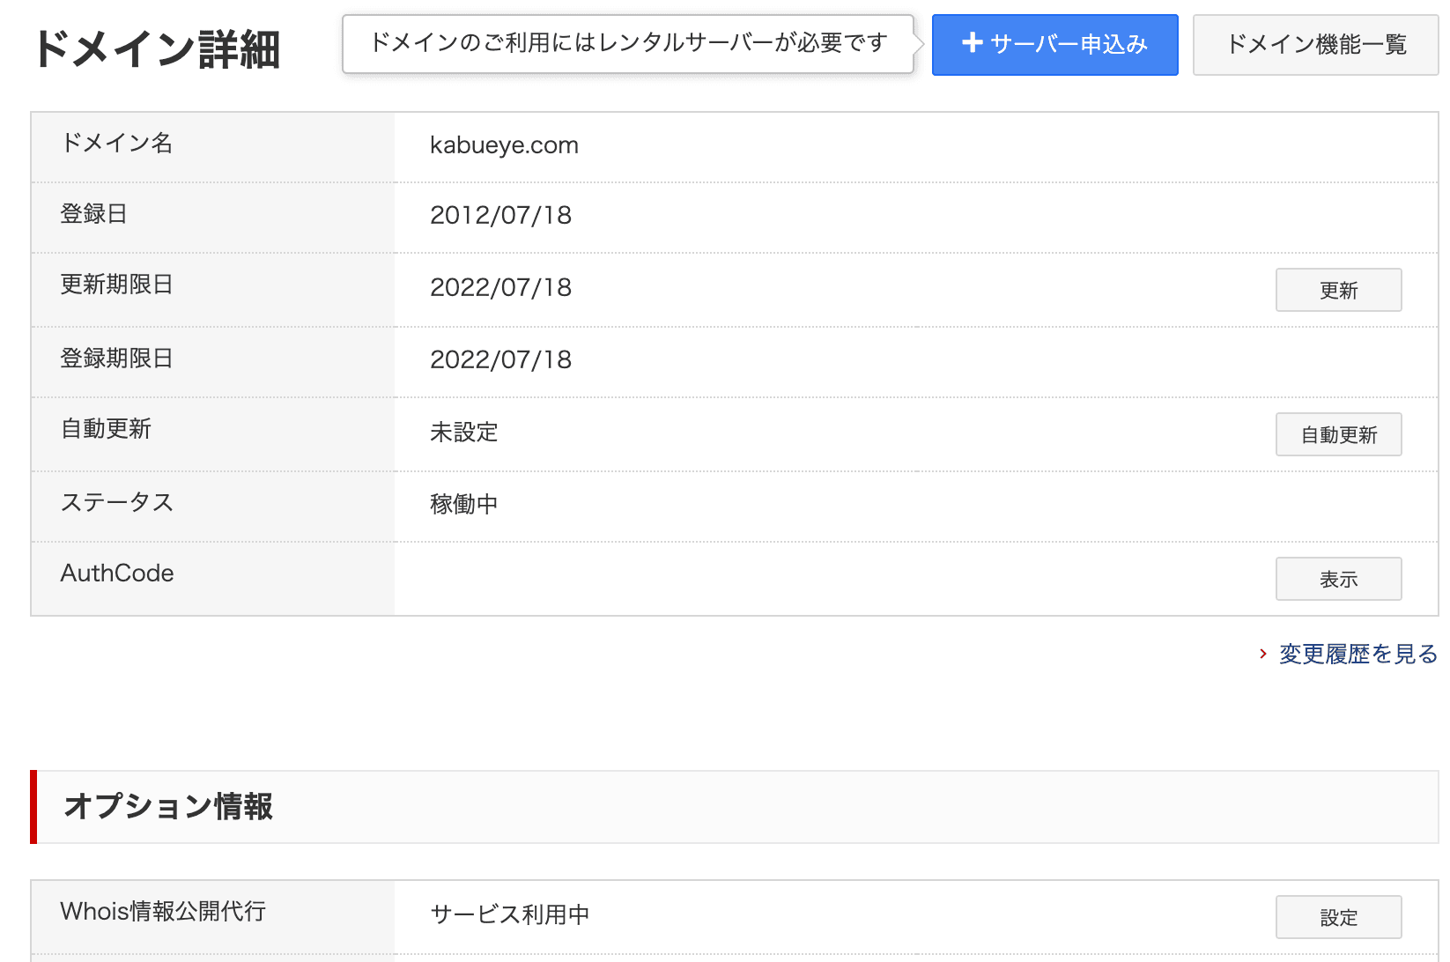Click the Whois情報公開代行 row label
The image size is (1450, 962).
(163, 912)
